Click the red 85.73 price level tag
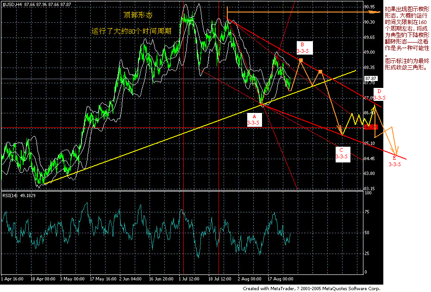Image resolution: width=431 pixels, height=292 pixels. (x=371, y=127)
